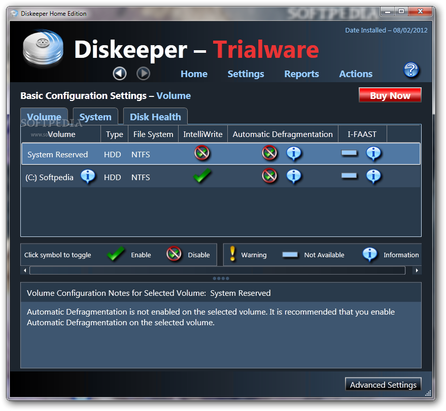Click the Not Available bar in legend
The height and width of the screenshot is (411, 446).
tap(290, 255)
